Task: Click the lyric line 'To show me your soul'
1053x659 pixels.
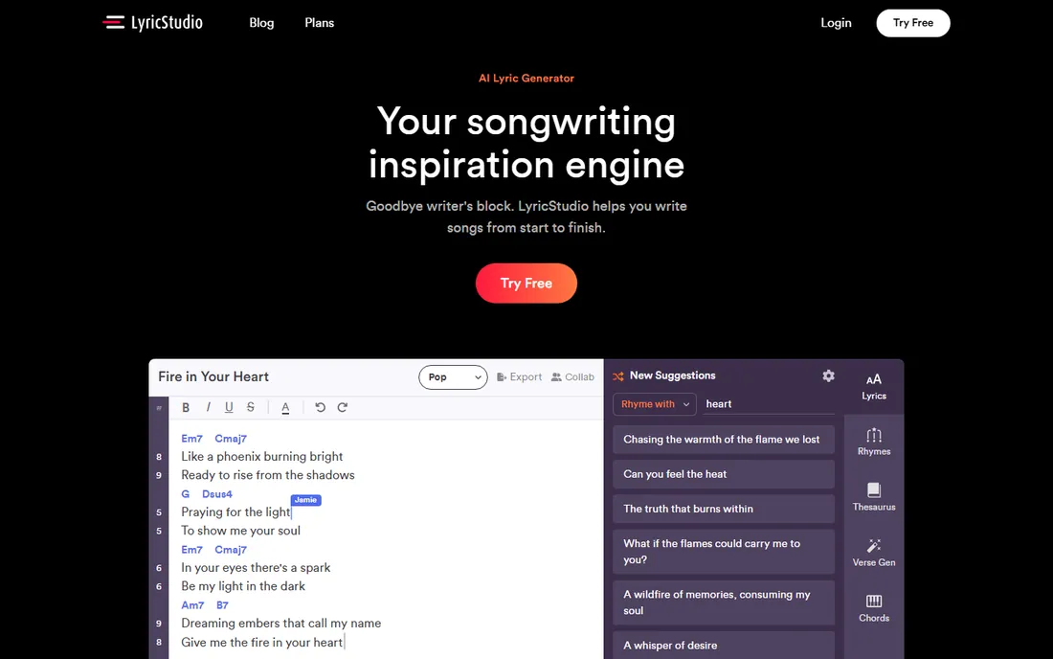Action: (x=240, y=531)
